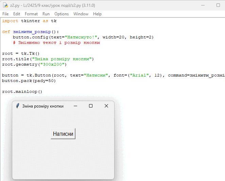Open the Options menu

tap(62, 14)
